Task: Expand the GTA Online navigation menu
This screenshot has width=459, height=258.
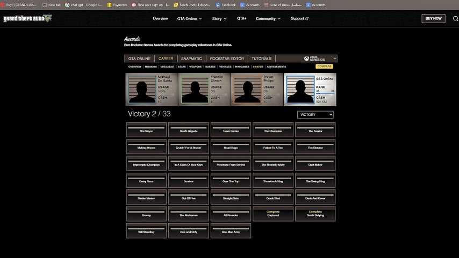Action: 189,18
